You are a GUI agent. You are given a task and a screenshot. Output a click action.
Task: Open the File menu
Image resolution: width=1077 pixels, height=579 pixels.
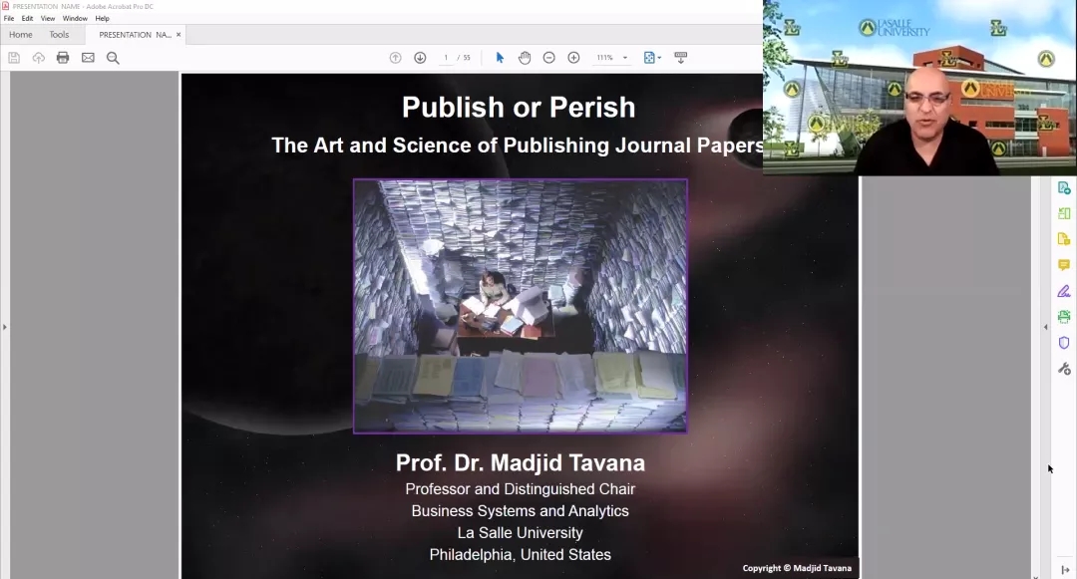[x=9, y=19]
